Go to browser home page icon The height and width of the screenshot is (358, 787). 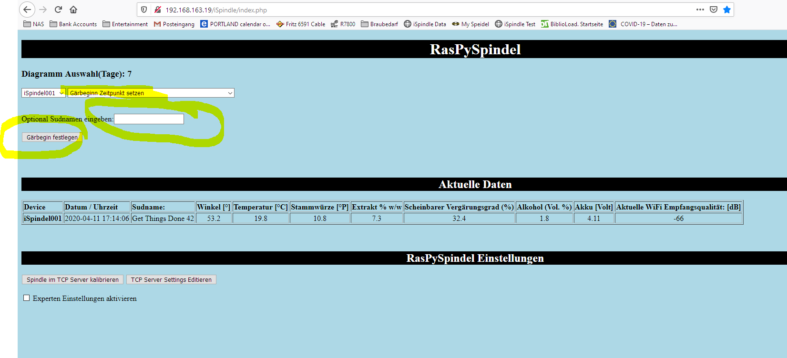tap(73, 10)
